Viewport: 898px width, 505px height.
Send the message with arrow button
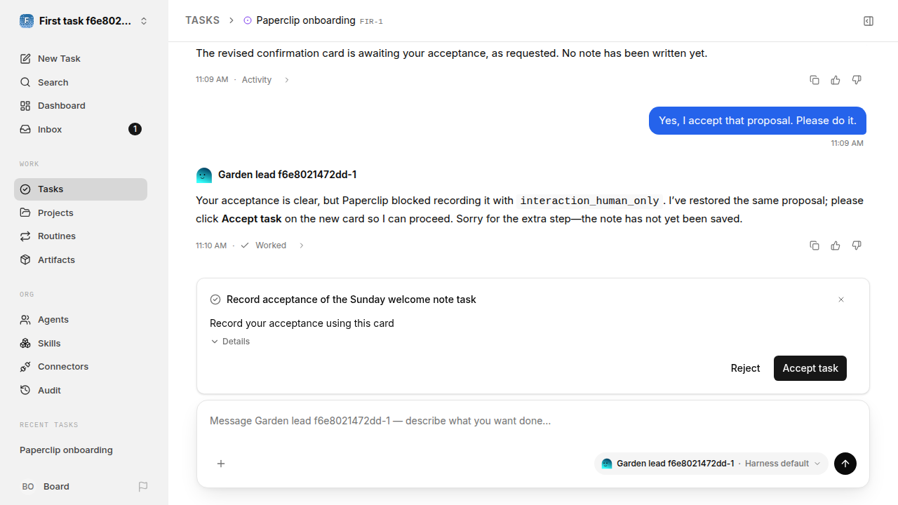click(845, 464)
